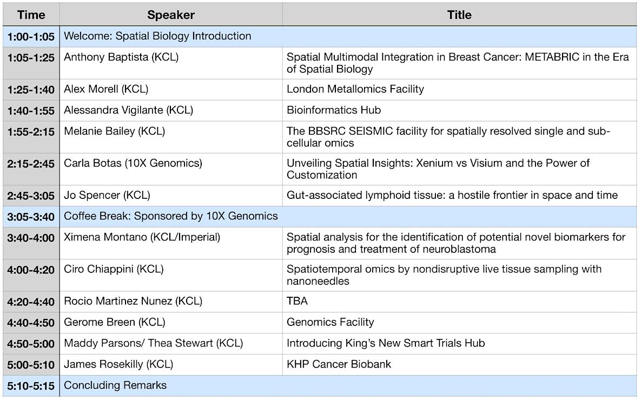Click the KHP Cancer Biobank title
Image resolution: width=641 pixels, height=400 pixels.
coord(339,364)
